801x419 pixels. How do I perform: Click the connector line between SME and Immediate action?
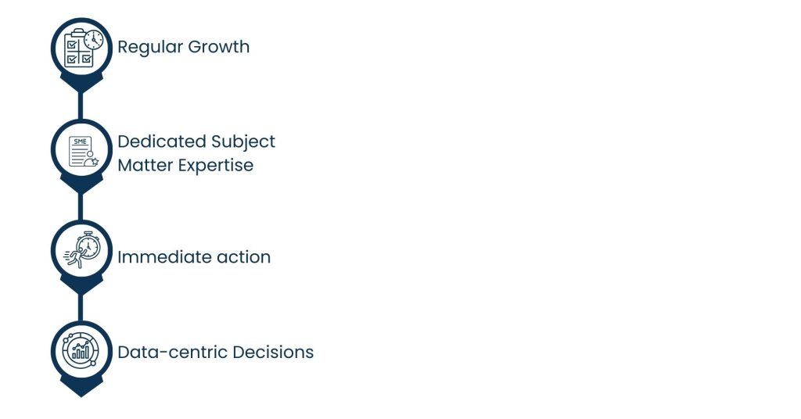pos(81,207)
